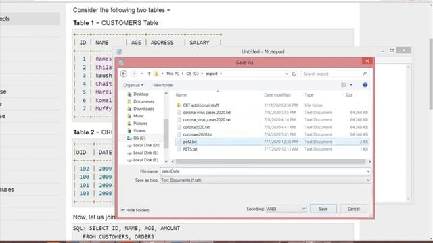Image resolution: width=433 pixels, height=243 pixels.
Task: Open the Help icon
Action: click(x=365, y=85)
